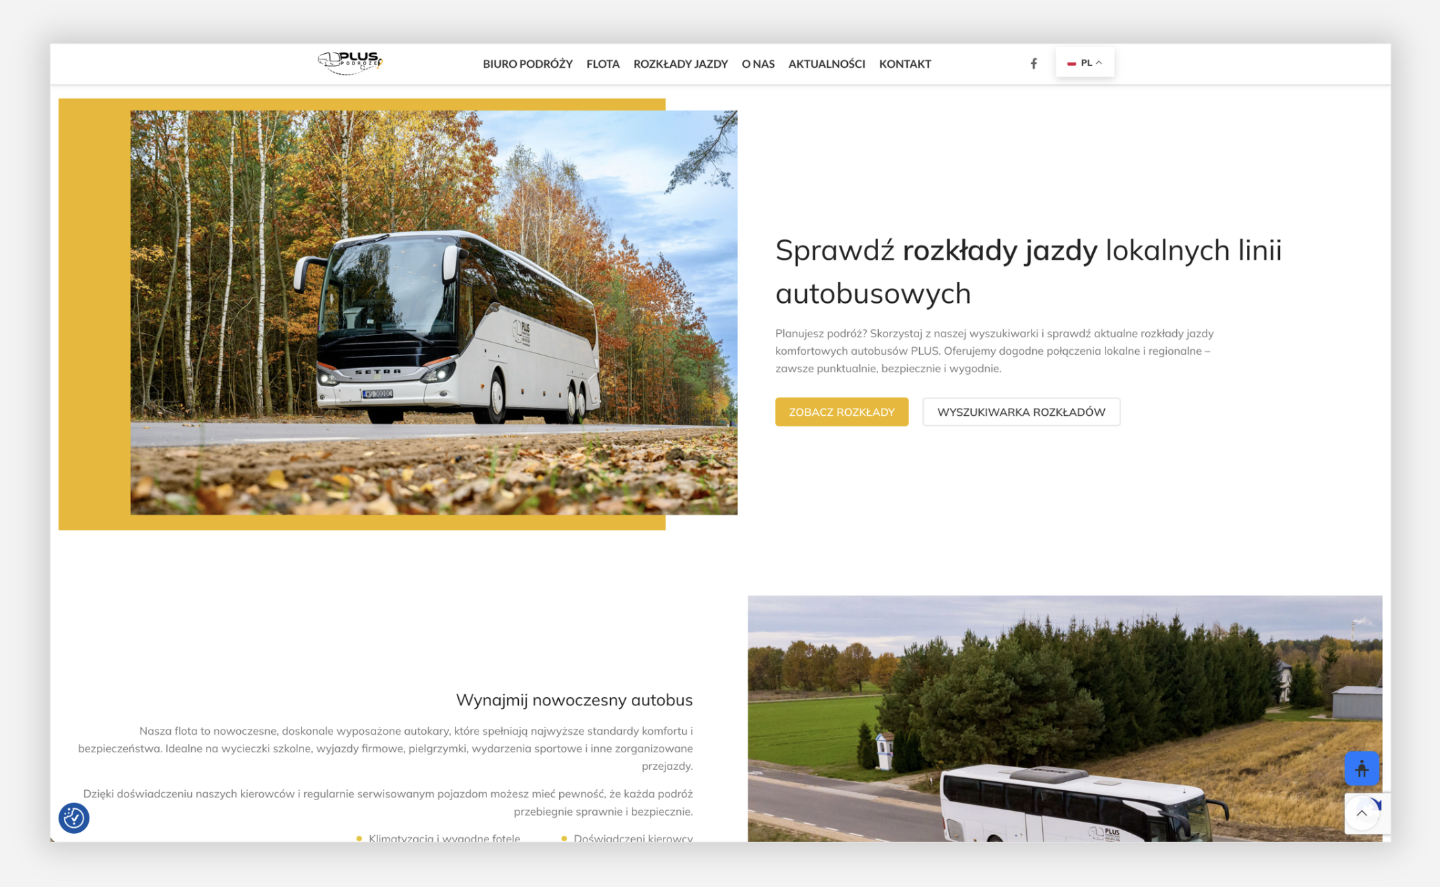
Task: Expand the PL language dropdown
Action: pos(1085,63)
